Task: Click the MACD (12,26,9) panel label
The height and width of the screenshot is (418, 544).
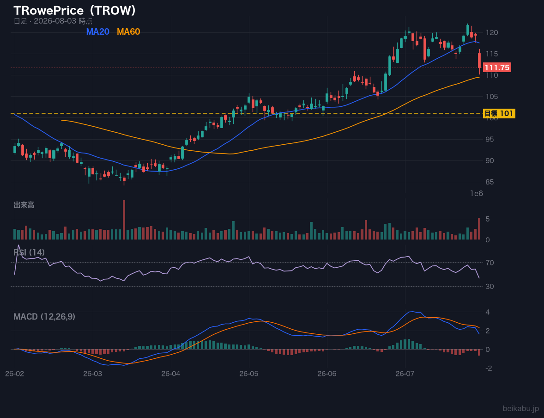Action: (44, 317)
